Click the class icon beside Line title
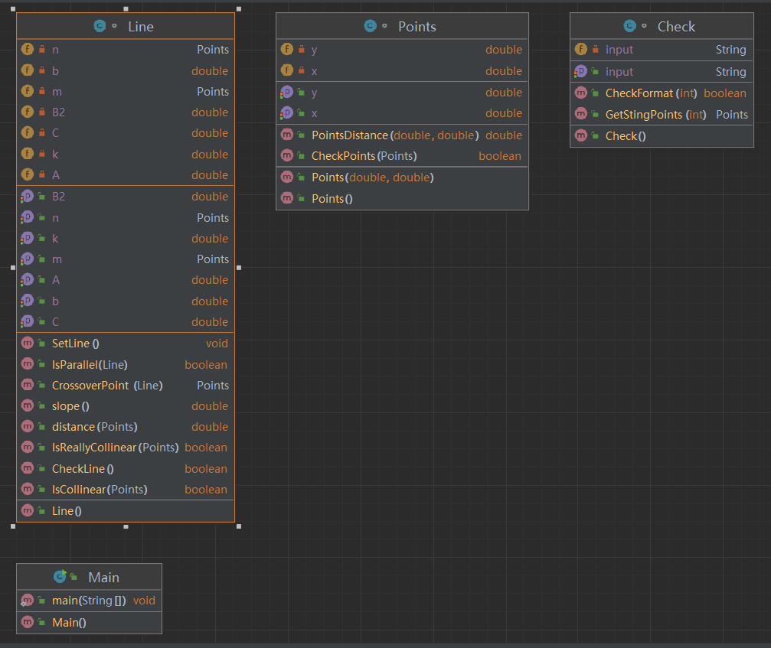The image size is (771, 648). (x=100, y=26)
